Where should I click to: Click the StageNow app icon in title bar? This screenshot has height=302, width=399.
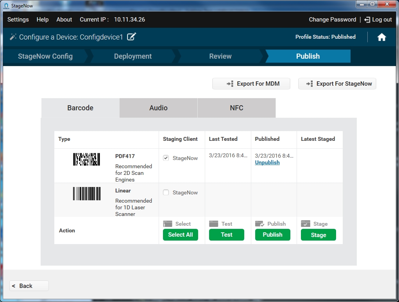(6, 5)
